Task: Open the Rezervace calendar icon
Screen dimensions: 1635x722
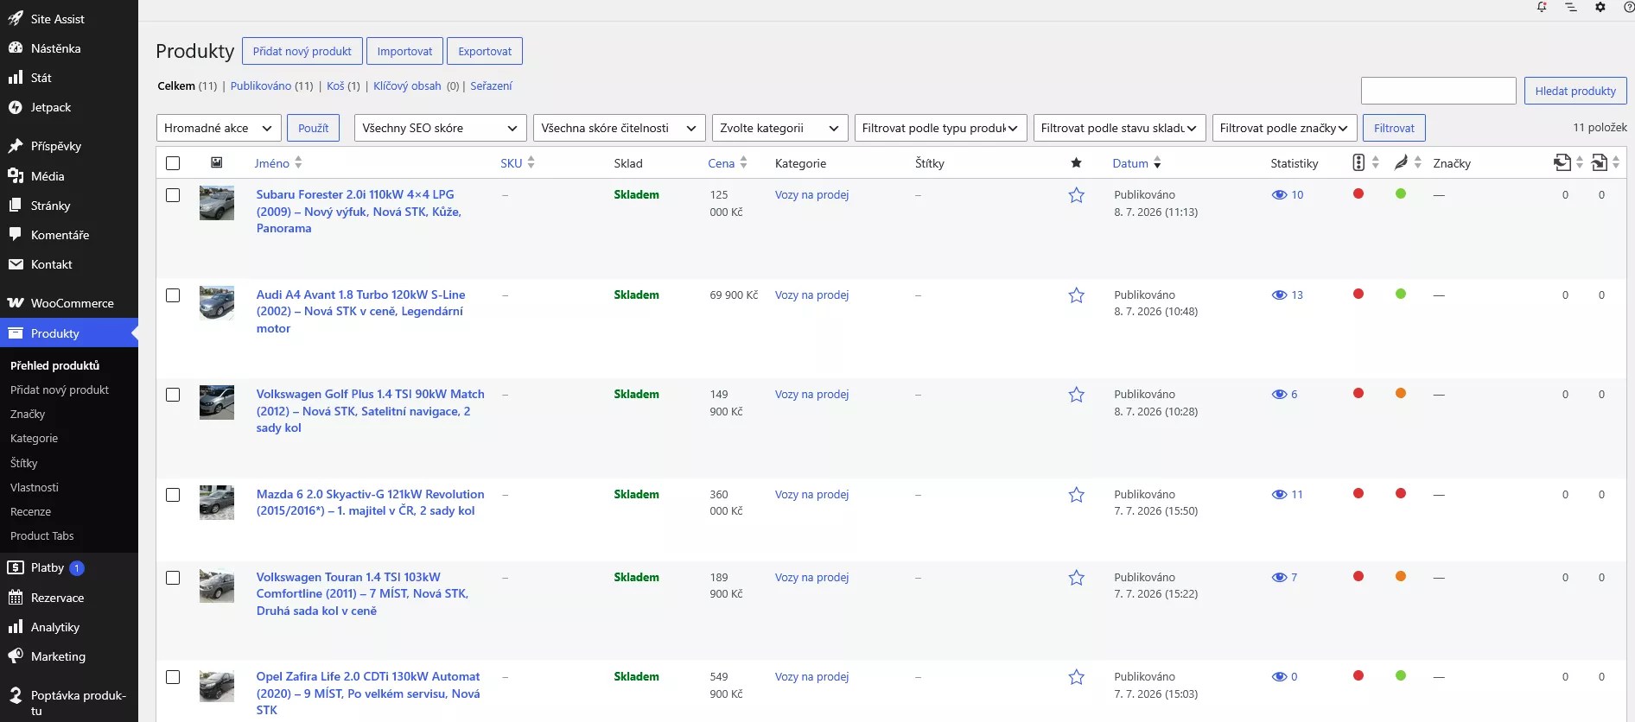Action: 16,598
